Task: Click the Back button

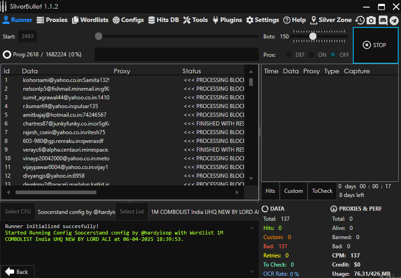Action: 17,272
